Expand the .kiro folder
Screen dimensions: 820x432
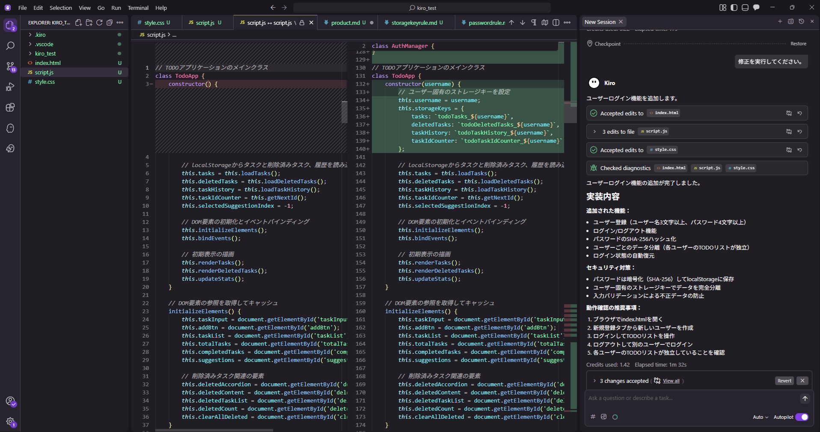(40, 35)
